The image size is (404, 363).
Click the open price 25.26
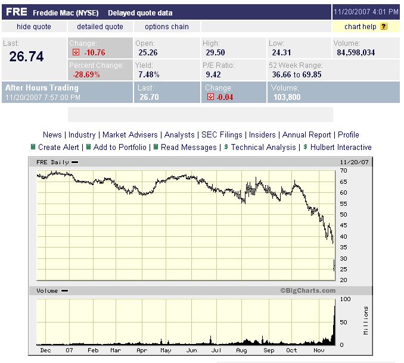(148, 52)
